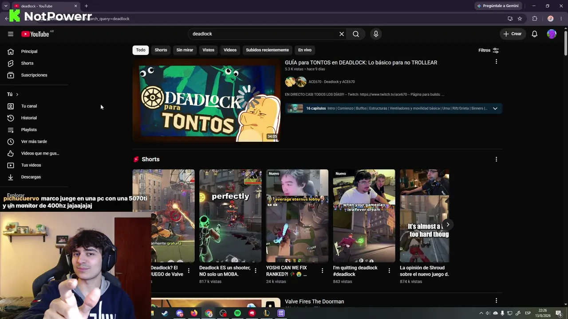The width and height of the screenshot is (568, 319).
Task: Open Spotify from the taskbar
Action: click(237, 313)
